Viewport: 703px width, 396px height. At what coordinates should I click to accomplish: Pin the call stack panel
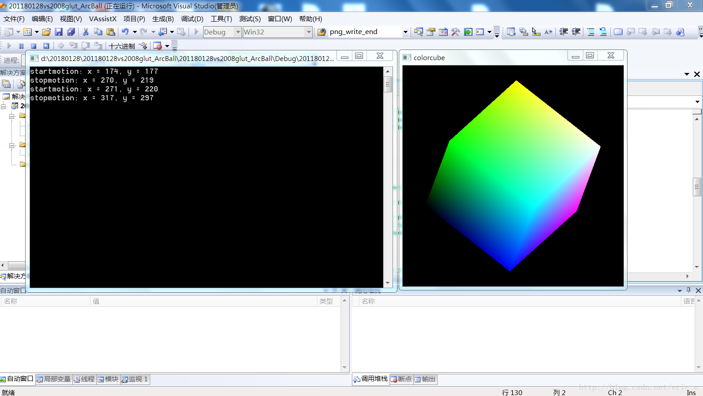(x=689, y=290)
